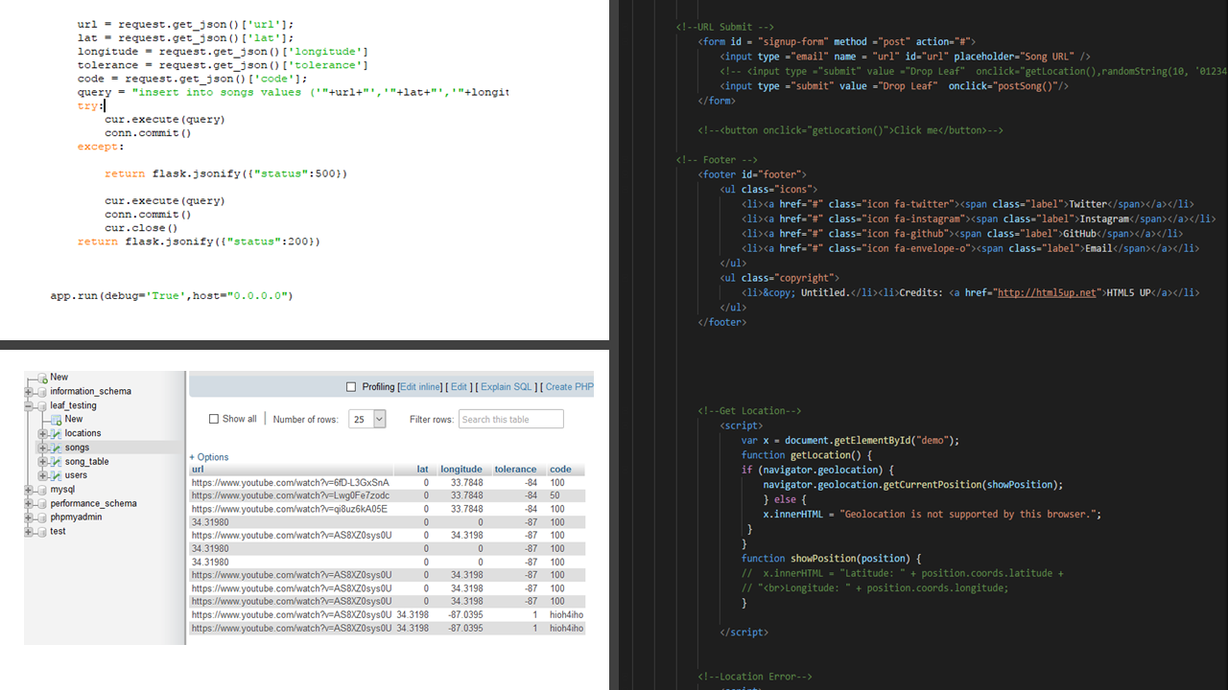Click the status 200 return line
This screenshot has height=690, width=1228.
199,241
